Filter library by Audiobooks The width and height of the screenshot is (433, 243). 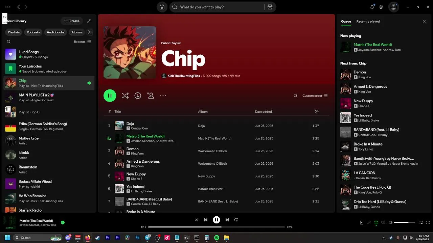(x=55, y=32)
